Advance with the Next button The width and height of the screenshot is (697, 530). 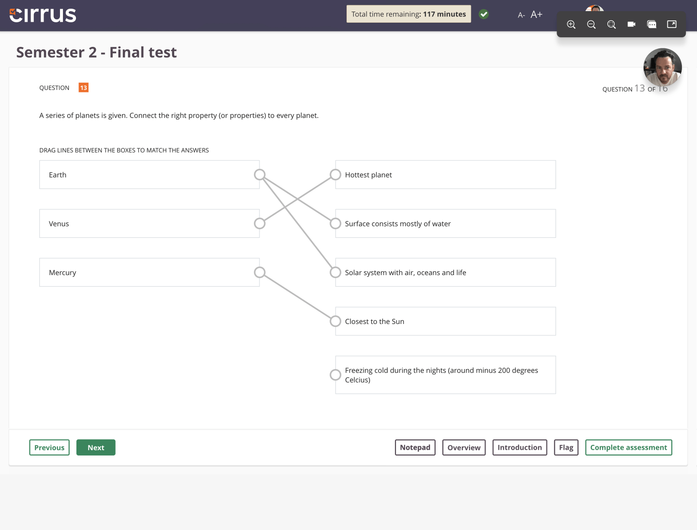coord(96,447)
